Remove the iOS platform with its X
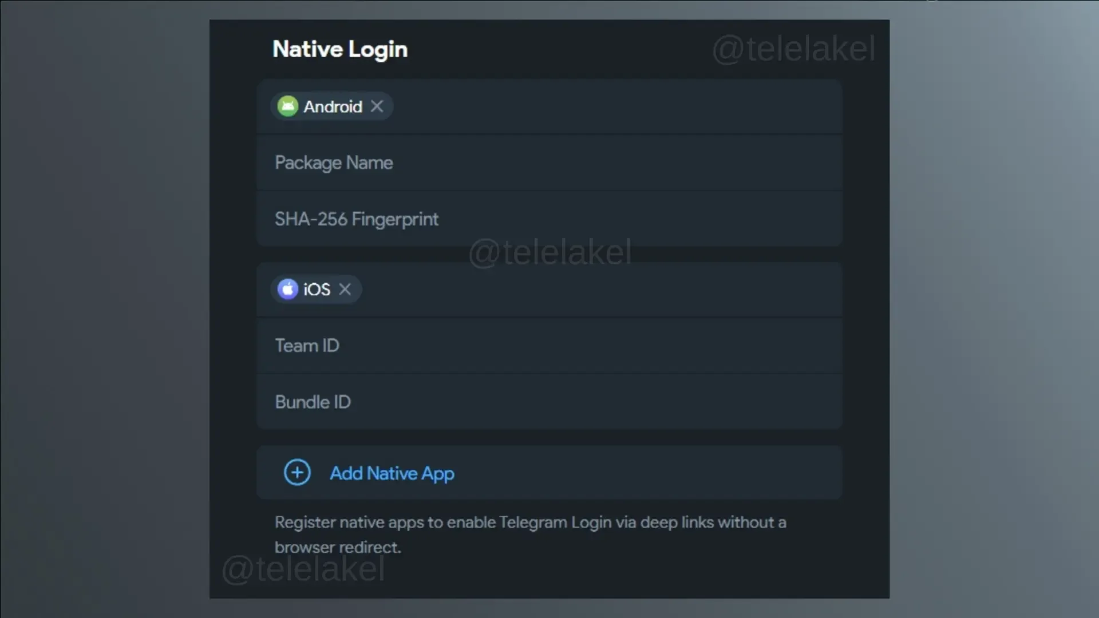1099x618 pixels. coord(345,290)
